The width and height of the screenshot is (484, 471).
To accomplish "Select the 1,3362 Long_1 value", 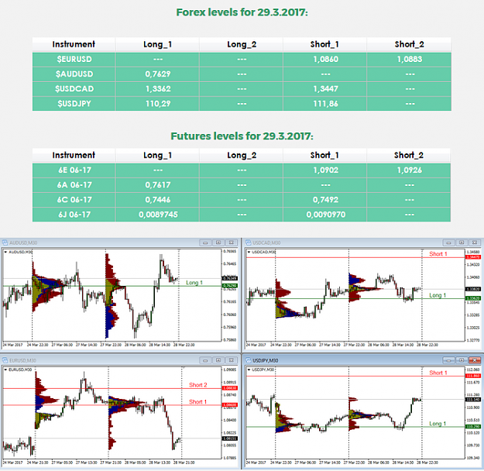I will point(158,89).
